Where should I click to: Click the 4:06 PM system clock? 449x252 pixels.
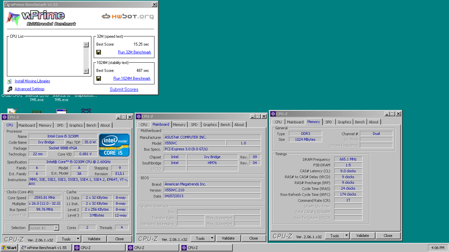tap(437, 248)
